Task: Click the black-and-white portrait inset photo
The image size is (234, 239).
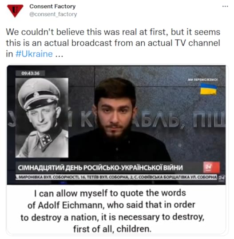Action: tap(42, 118)
